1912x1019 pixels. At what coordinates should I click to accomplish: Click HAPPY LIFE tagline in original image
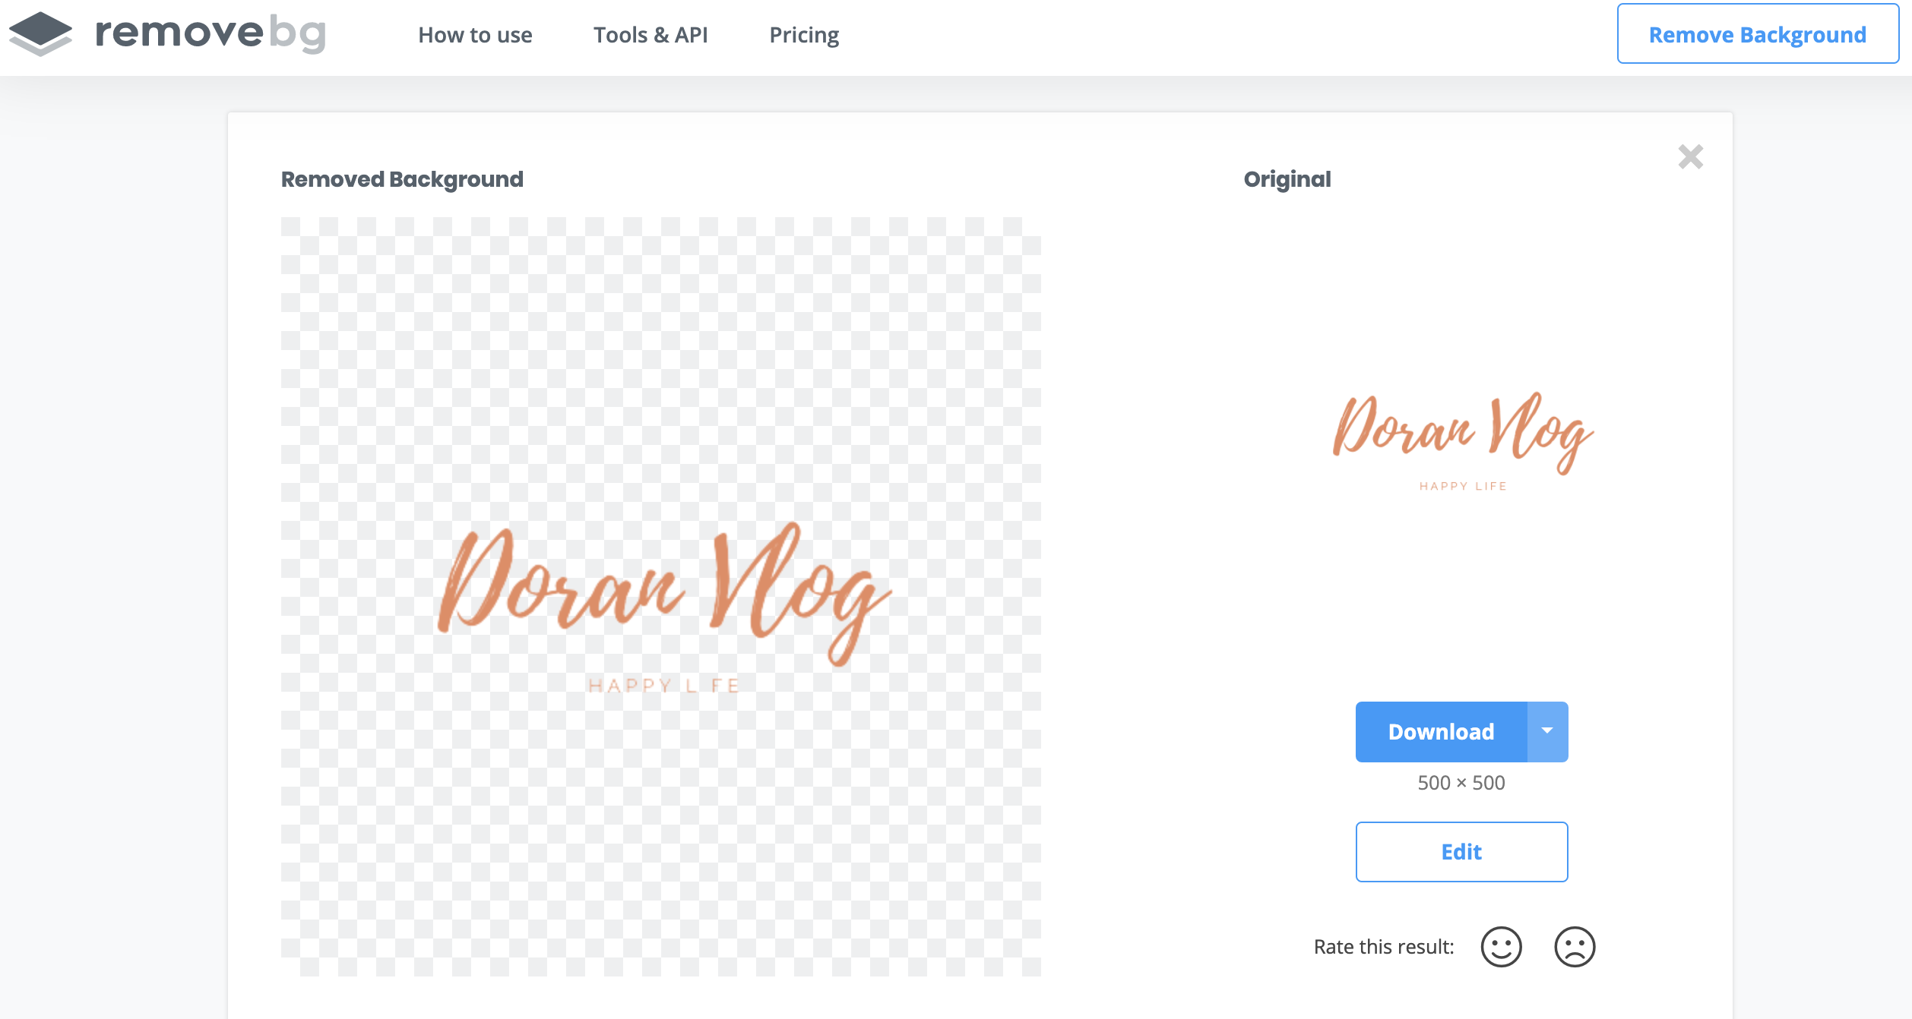coord(1463,486)
